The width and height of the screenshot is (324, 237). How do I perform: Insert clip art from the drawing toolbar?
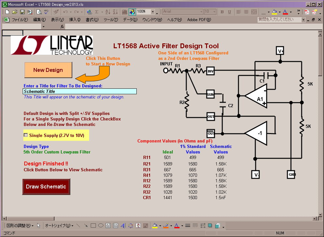click(138, 226)
